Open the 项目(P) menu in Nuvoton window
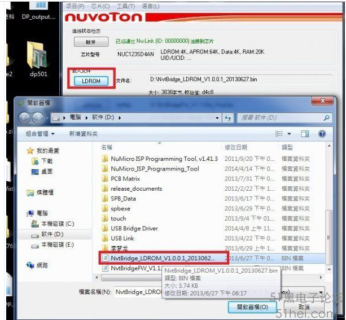 point(75,6)
